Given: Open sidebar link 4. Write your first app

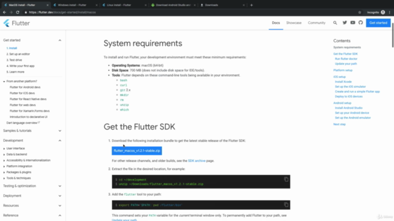Looking at the screenshot, I should click(20, 66).
